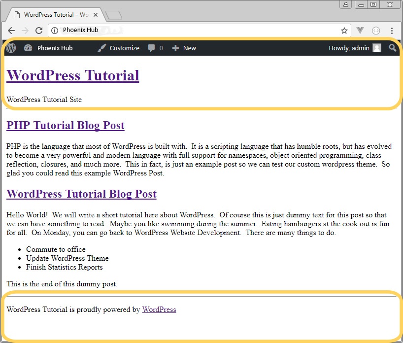The image size is (403, 343).
Task: Open the + New content menu
Action: (x=184, y=48)
